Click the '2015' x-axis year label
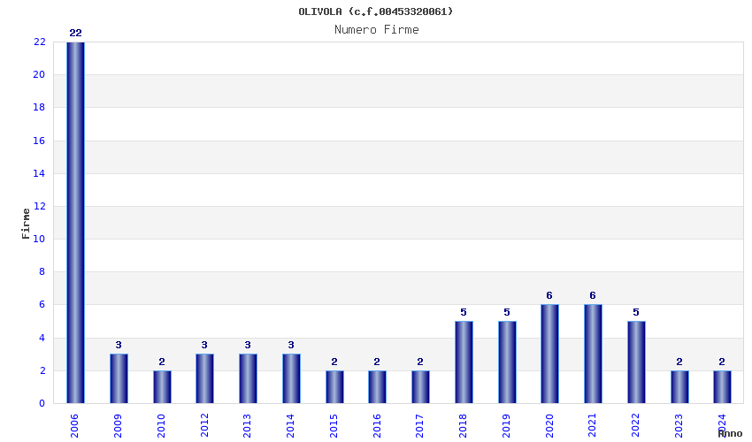This screenshot has height=442, width=752. [x=334, y=426]
